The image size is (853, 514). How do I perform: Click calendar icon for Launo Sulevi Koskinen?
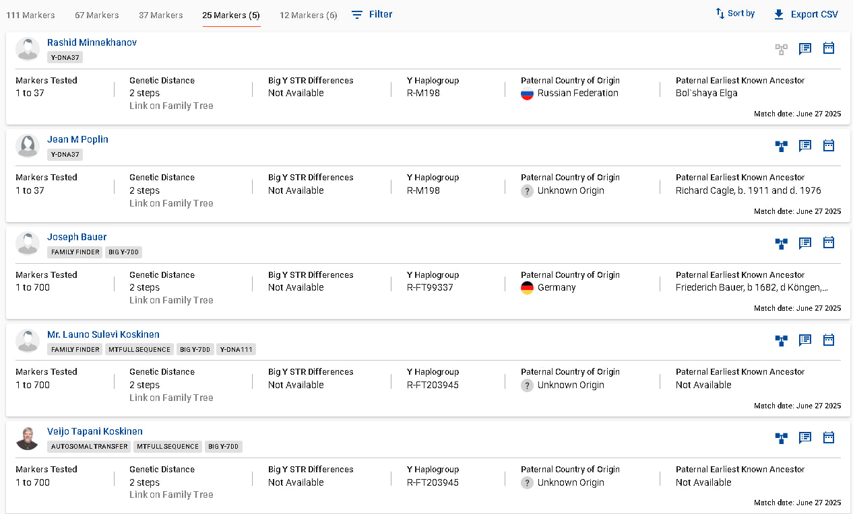(x=829, y=340)
